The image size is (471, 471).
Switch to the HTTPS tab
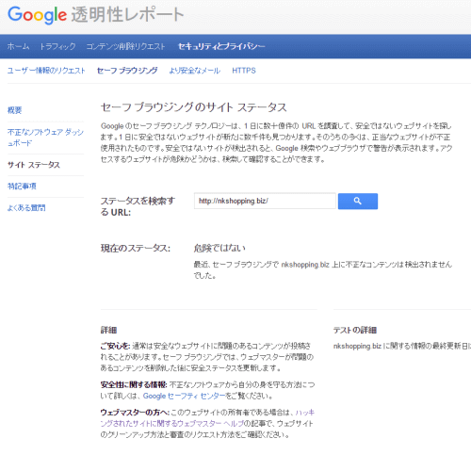pyautogui.click(x=244, y=71)
